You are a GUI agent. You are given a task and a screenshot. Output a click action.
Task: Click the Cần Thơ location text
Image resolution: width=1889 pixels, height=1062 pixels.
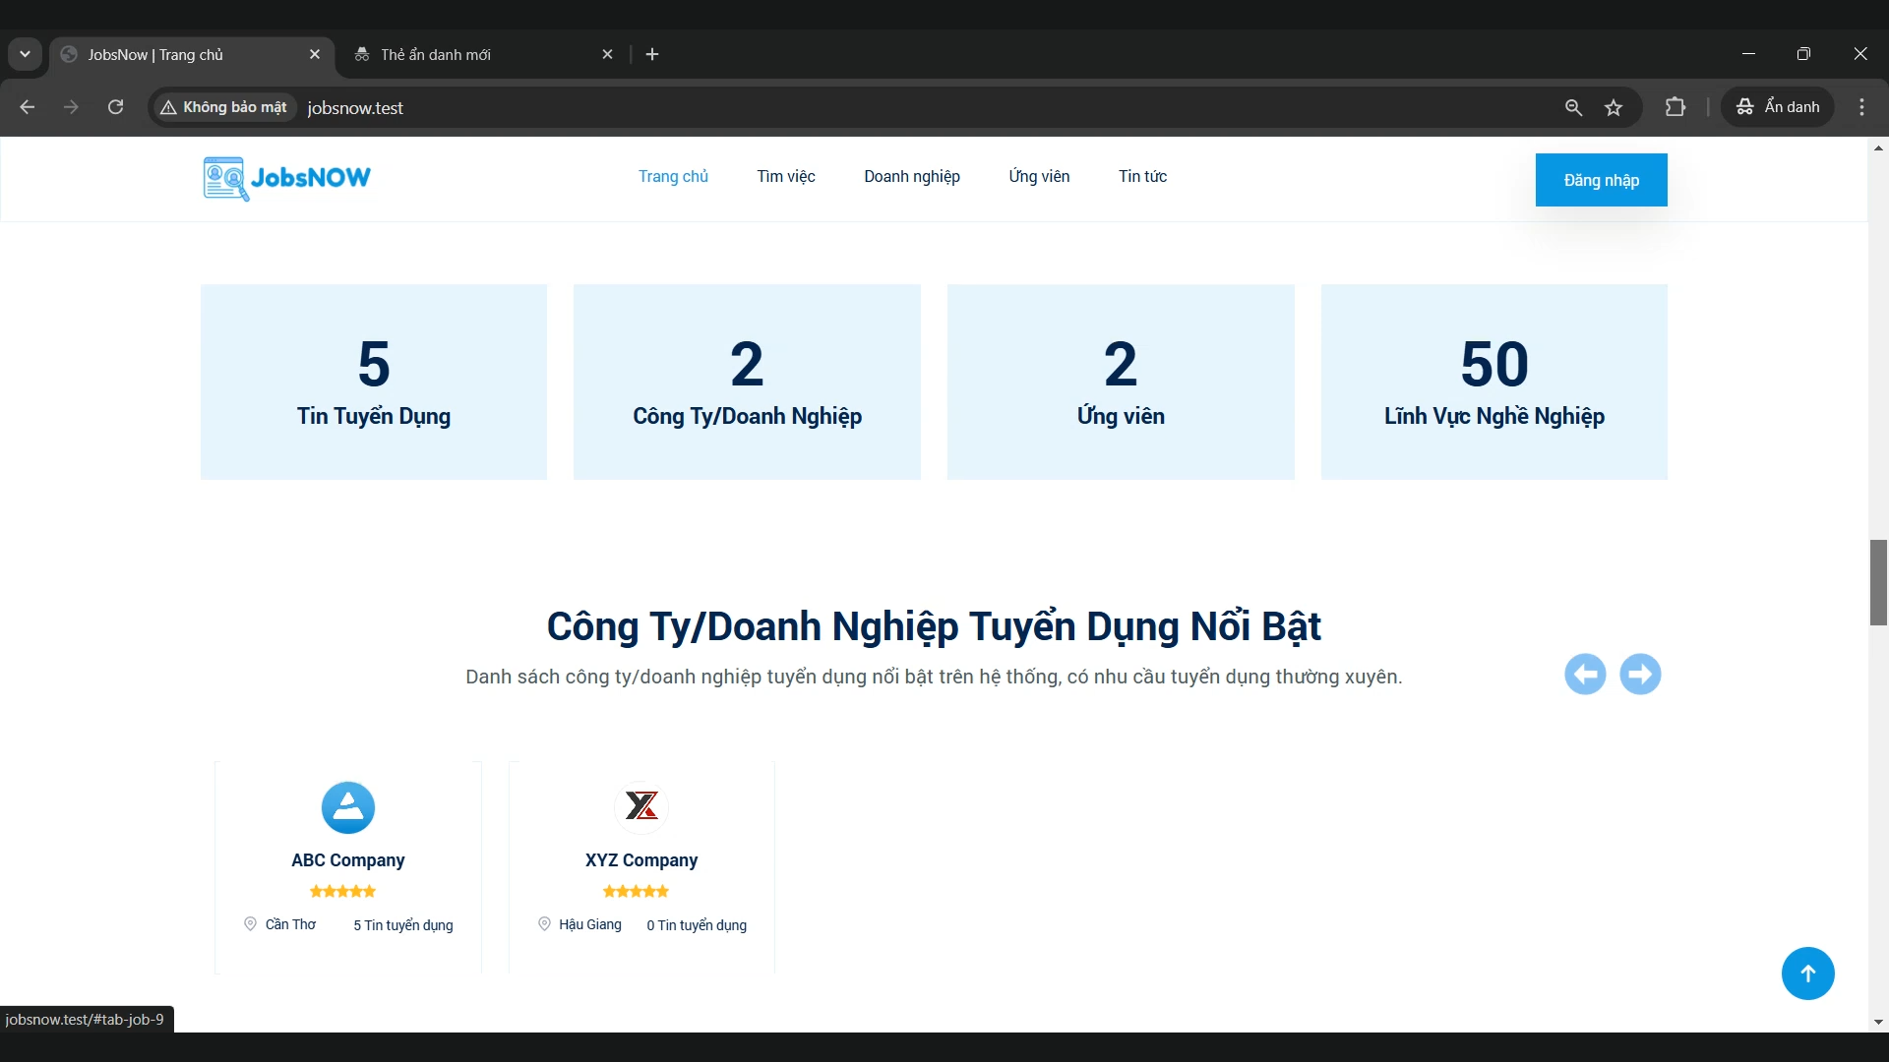coord(291,924)
